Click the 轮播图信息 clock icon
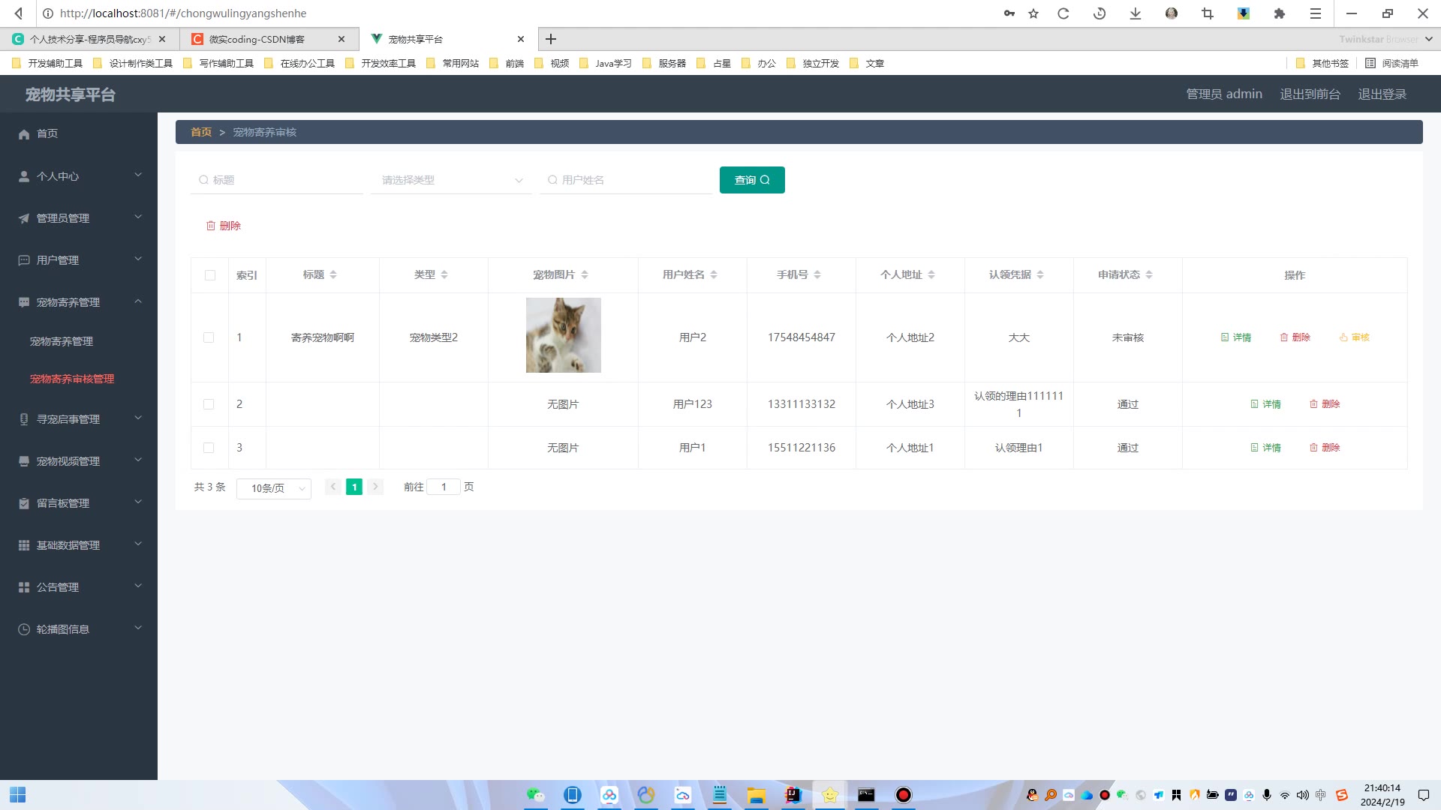Screen dimensions: 1441x810 coord(24,629)
